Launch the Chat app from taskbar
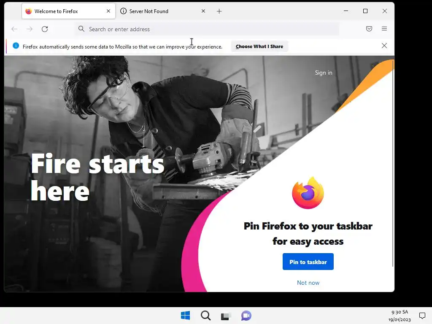Screen dimensions: 432x324 click(246, 316)
